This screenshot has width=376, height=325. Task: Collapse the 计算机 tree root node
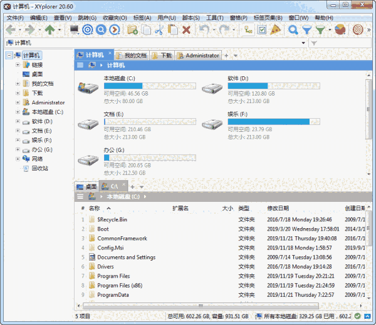pyautogui.click(x=9, y=55)
